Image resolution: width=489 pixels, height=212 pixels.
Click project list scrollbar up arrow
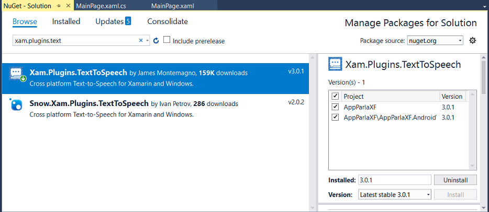pos(472,94)
